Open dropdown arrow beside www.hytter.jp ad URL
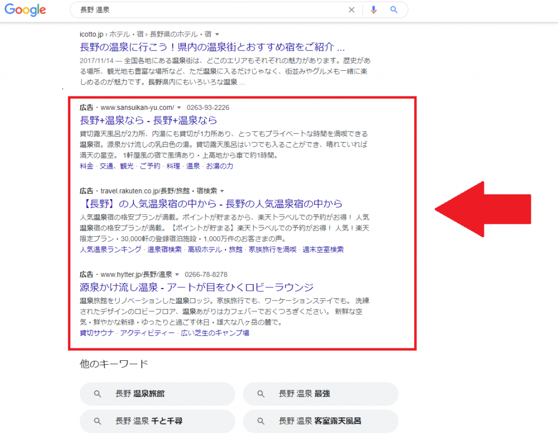 [x=177, y=275]
